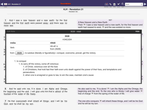The width and height of the screenshot is (147, 110).
Task: Clear the search field text
Action: (x=141, y=4)
